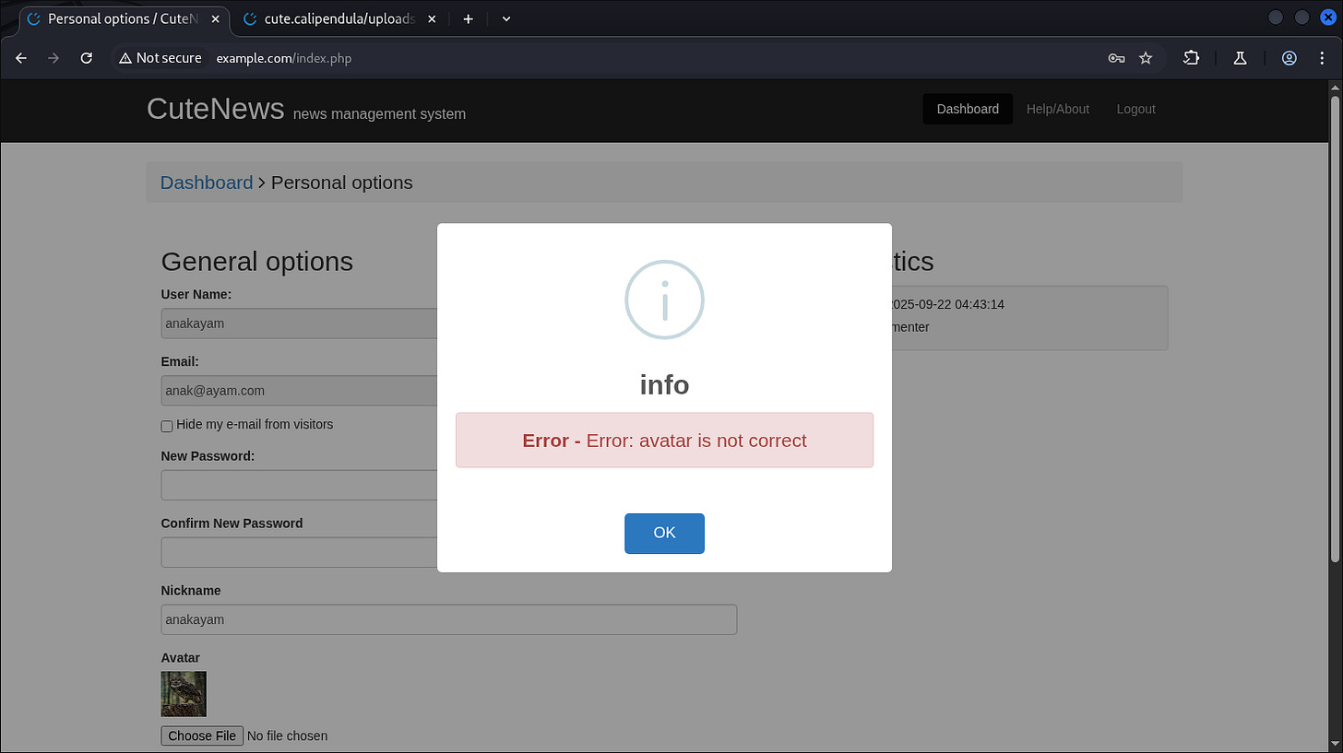
Task: Click the error message text in dialog
Action: tap(664, 441)
